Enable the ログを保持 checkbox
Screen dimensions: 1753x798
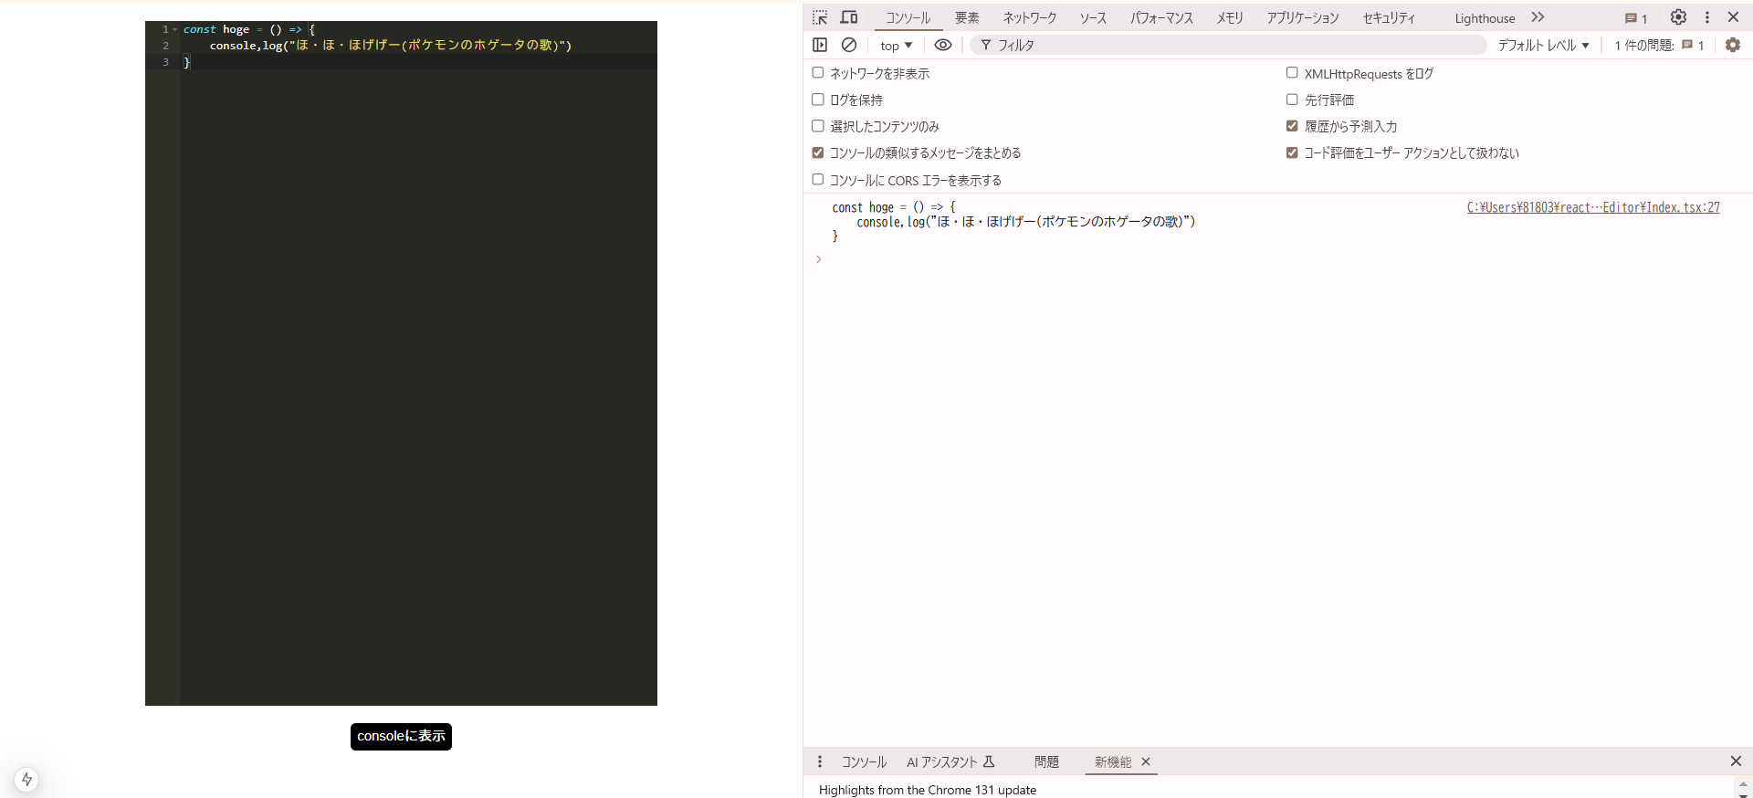[x=818, y=100]
